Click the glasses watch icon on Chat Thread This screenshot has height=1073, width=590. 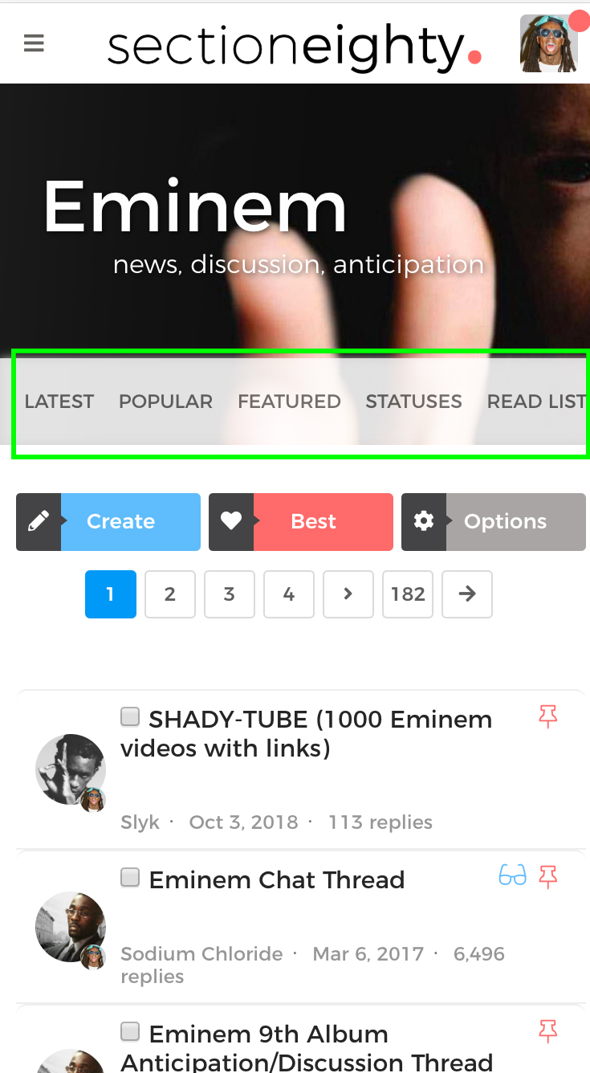click(x=512, y=875)
